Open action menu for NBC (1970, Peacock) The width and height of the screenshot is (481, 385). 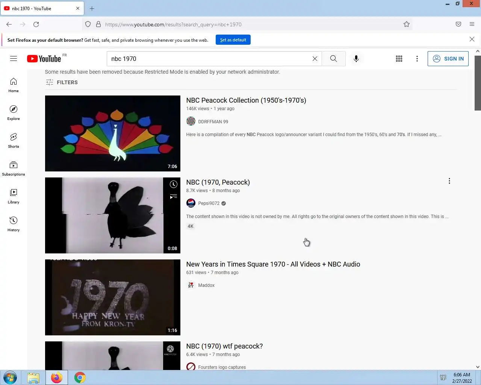(x=449, y=181)
